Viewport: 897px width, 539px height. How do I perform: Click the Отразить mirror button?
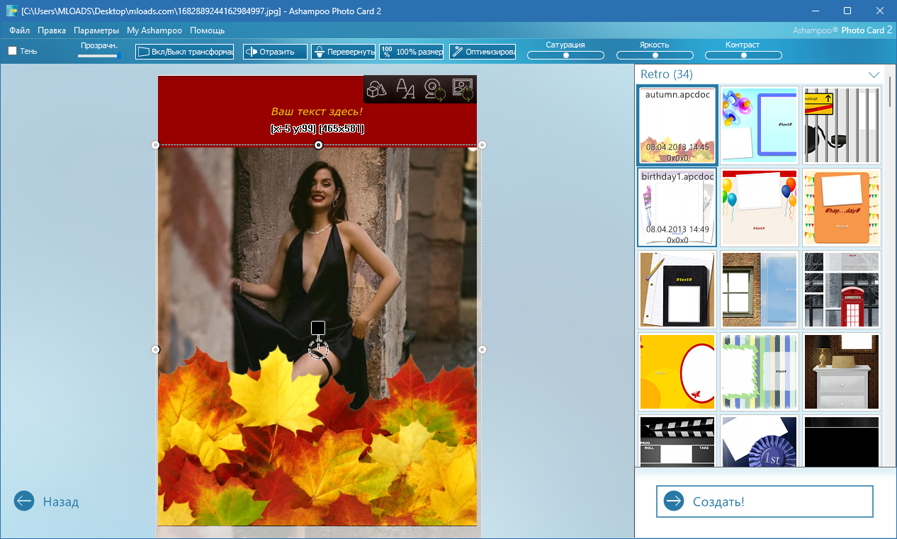pyautogui.click(x=275, y=52)
